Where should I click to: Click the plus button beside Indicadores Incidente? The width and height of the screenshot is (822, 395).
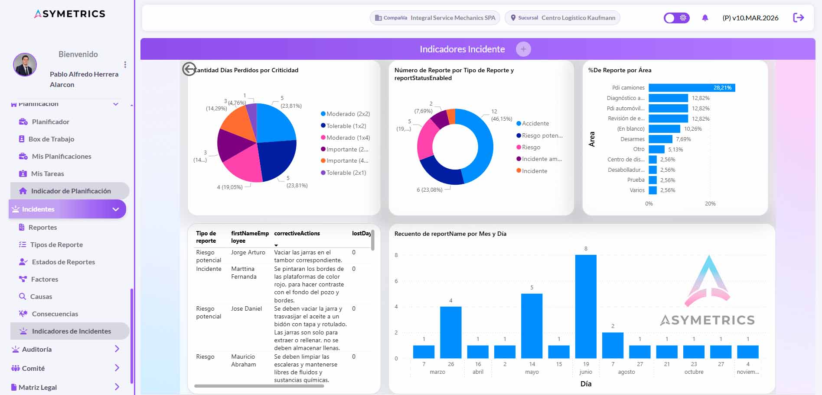523,49
